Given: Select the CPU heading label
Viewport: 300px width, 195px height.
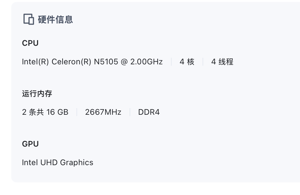Looking at the screenshot, I should (30, 43).
